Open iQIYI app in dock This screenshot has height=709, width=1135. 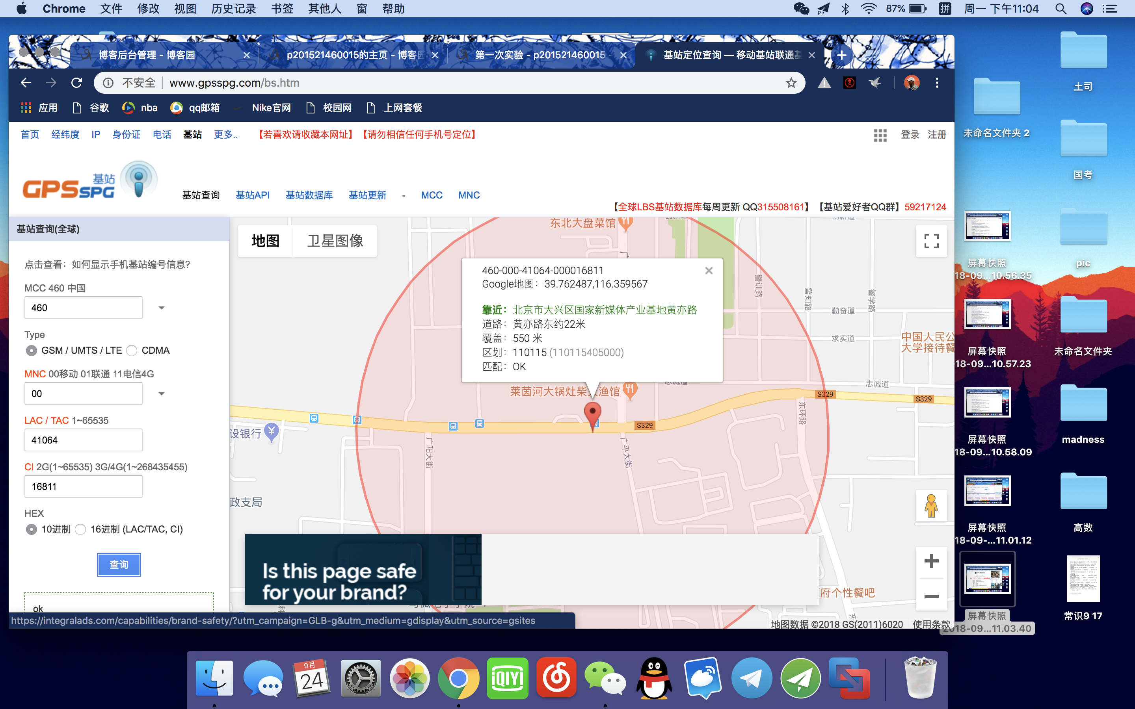click(508, 678)
